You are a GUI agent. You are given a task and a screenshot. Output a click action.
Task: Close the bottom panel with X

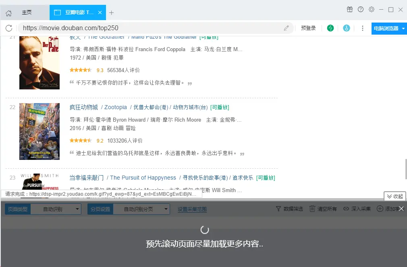[401, 209]
